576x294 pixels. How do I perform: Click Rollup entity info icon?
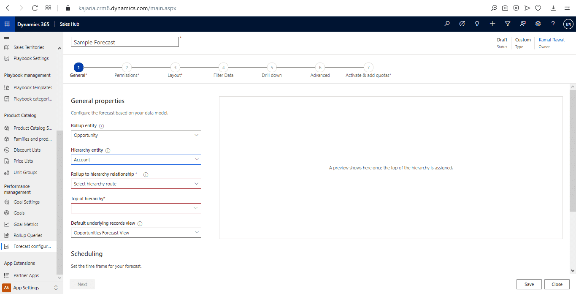[x=102, y=126]
